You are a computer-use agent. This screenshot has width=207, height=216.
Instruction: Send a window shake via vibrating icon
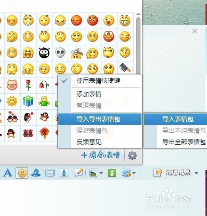point(50,173)
